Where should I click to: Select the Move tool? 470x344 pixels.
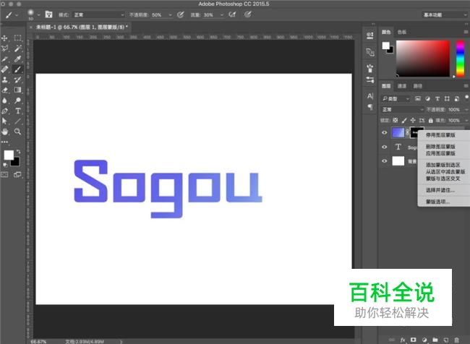(x=4, y=38)
